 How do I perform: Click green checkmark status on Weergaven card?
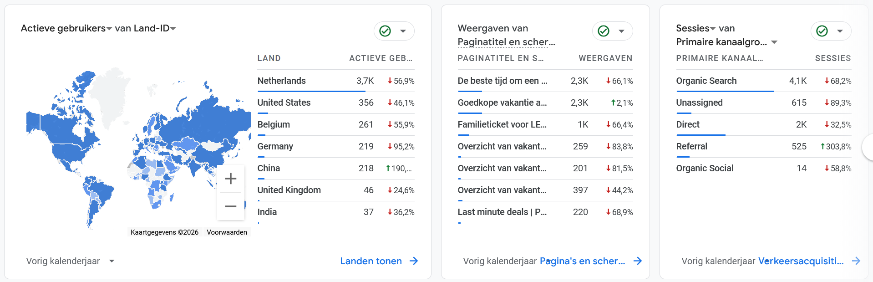604,31
